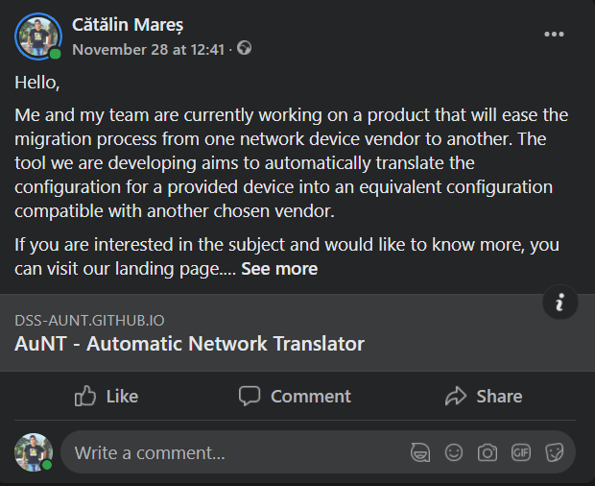595x486 pixels.
Task: Click the public globe privacy icon
Action: [x=245, y=48]
